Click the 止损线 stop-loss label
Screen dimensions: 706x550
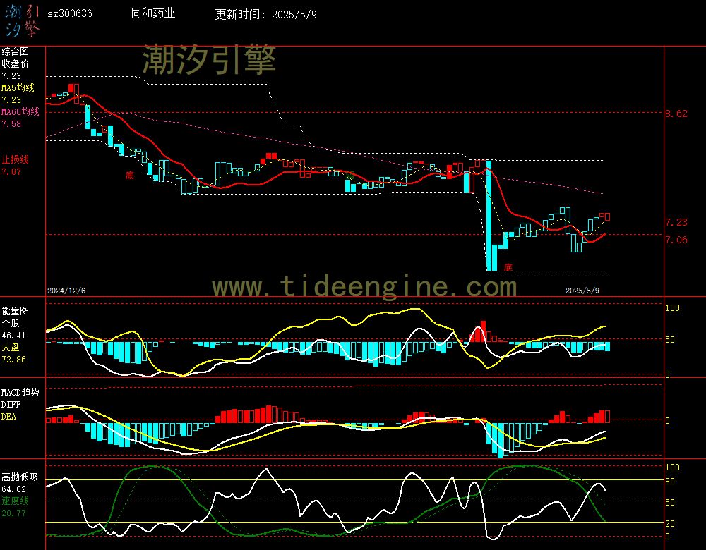coord(15,159)
